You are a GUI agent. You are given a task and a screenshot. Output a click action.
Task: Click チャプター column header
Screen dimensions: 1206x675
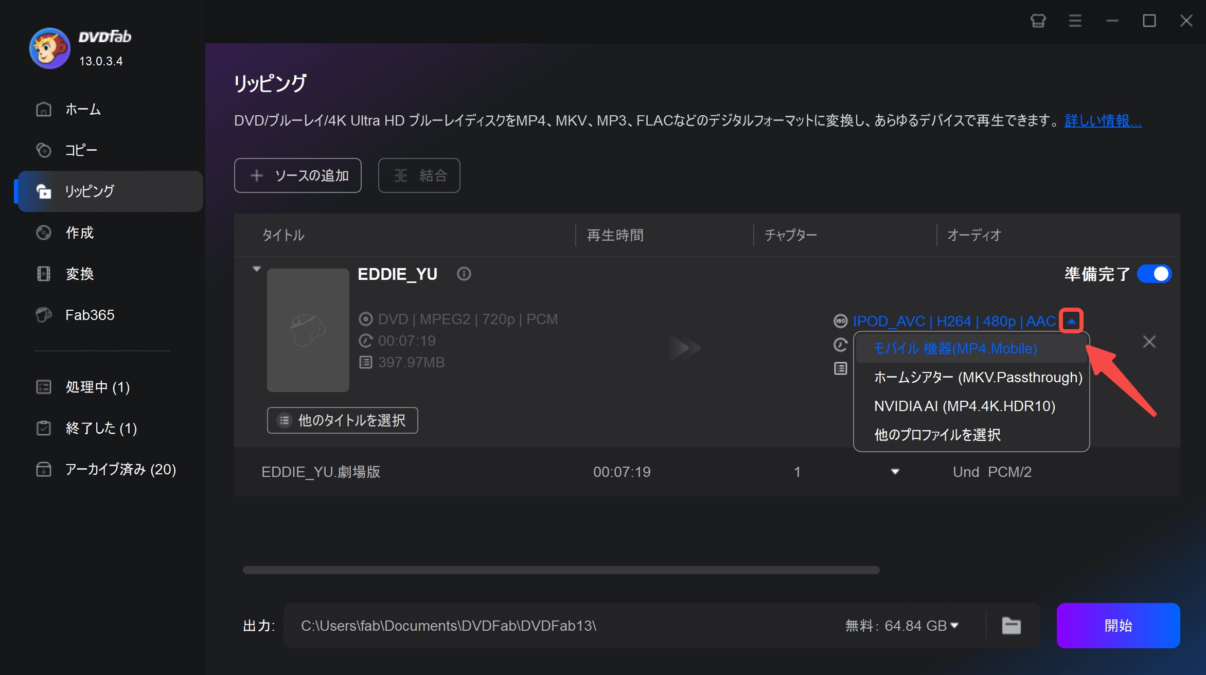click(791, 235)
